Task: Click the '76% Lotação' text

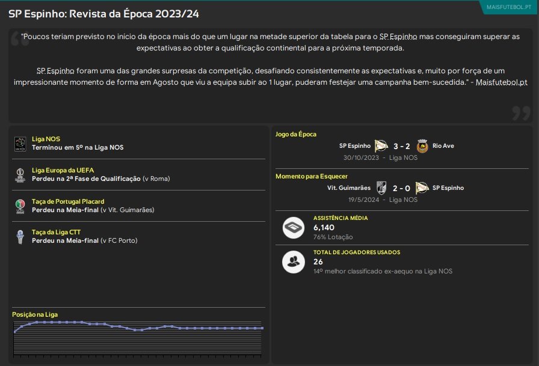Action: [x=333, y=237]
